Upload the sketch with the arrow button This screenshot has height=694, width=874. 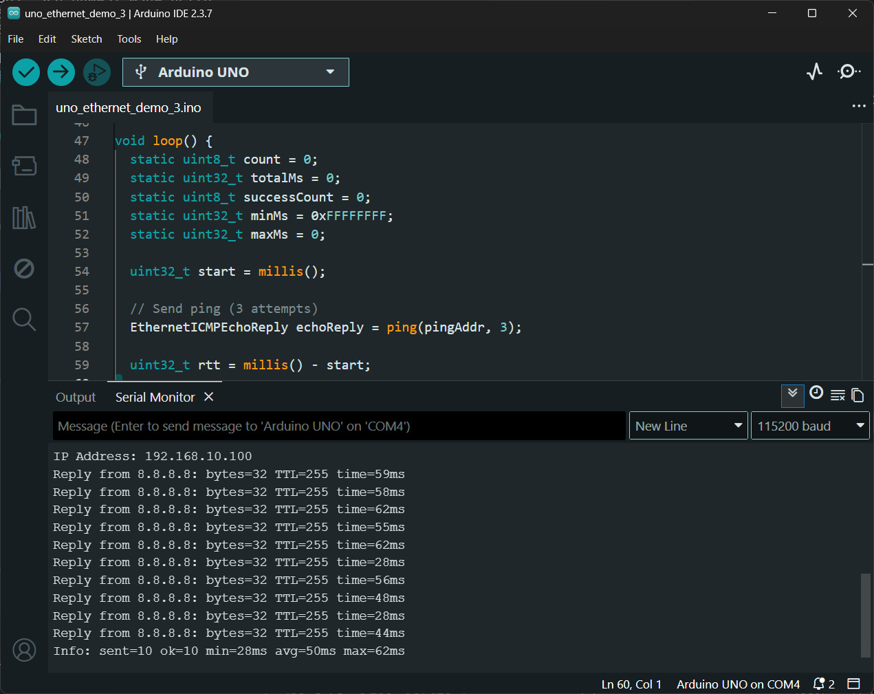coord(61,72)
